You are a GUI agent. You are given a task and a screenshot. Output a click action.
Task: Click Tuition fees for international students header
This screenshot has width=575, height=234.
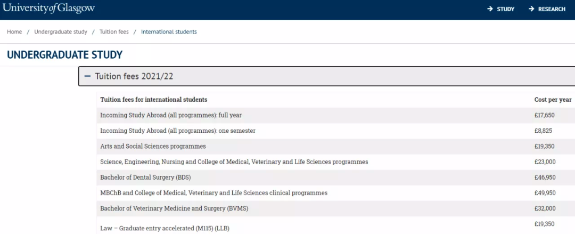click(154, 100)
